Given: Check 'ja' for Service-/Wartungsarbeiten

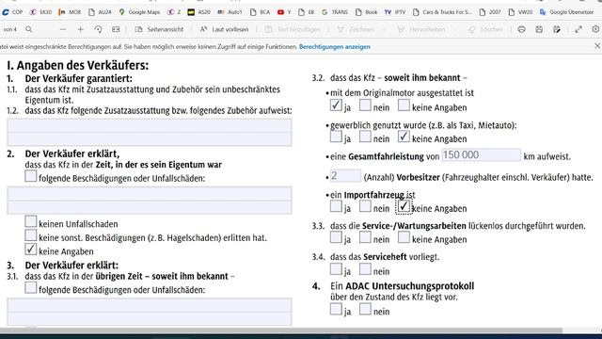Looking at the screenshot, I should [x=336, y=237].
